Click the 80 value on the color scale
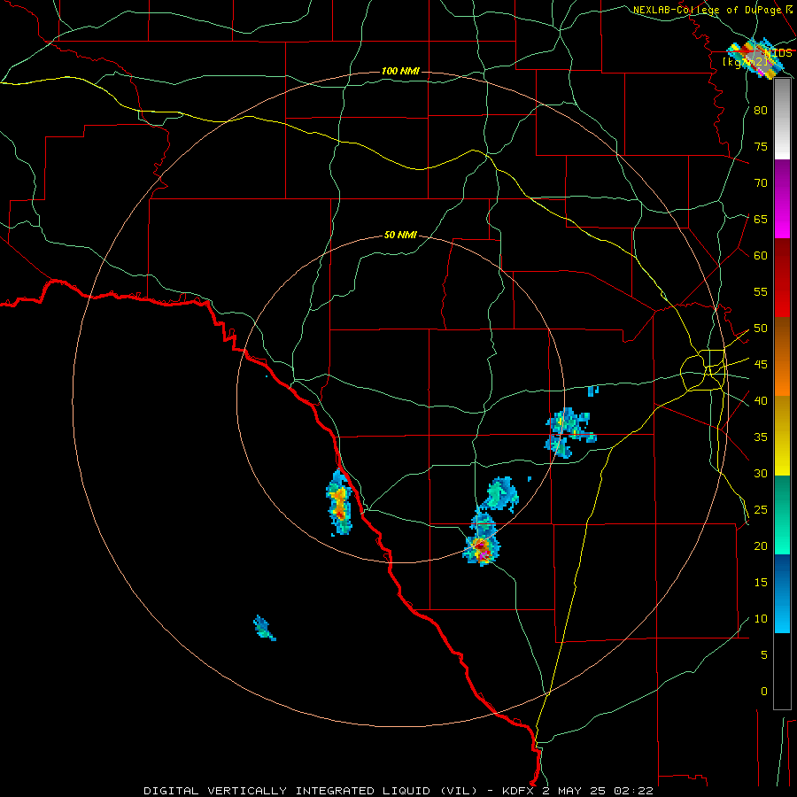 pos(761,111)
